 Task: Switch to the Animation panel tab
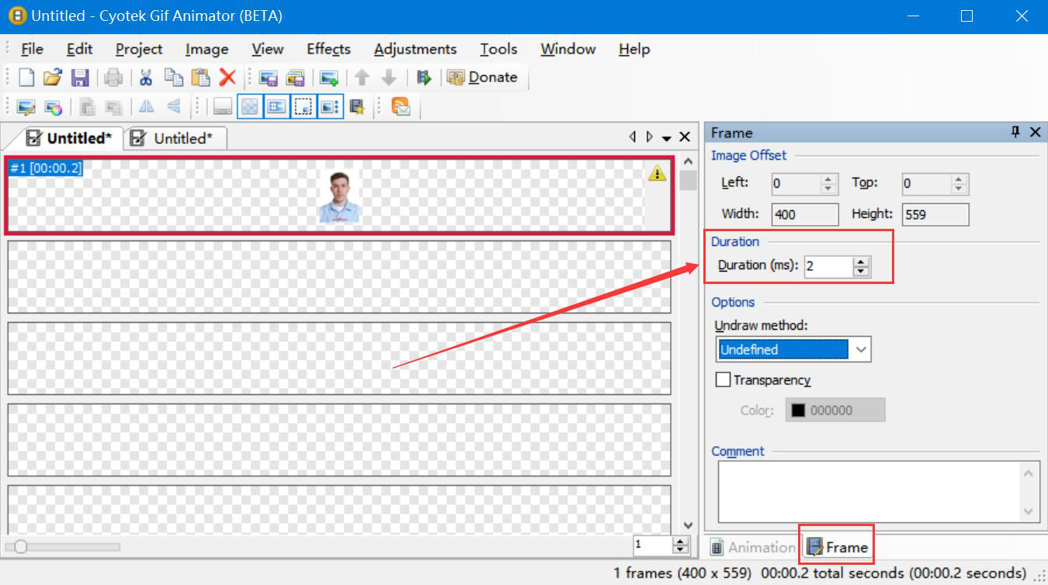point(753,547)
